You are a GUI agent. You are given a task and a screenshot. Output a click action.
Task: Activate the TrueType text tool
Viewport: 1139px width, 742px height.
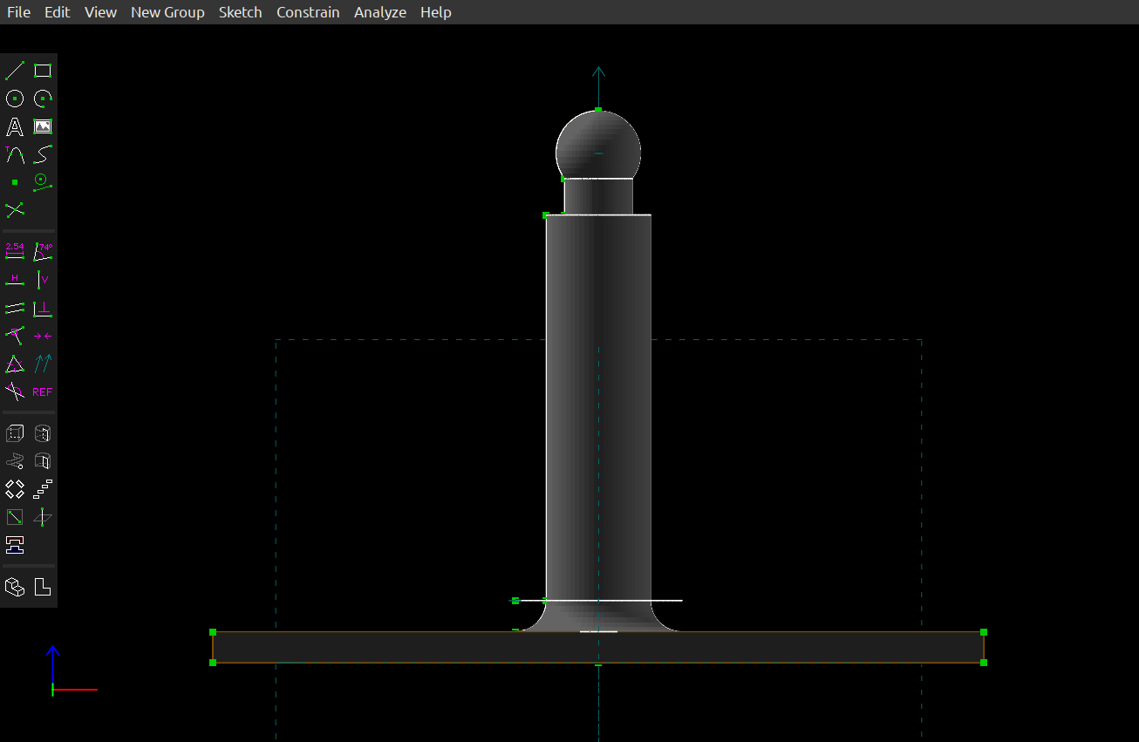pyautogui.click(x=15, y=127)
